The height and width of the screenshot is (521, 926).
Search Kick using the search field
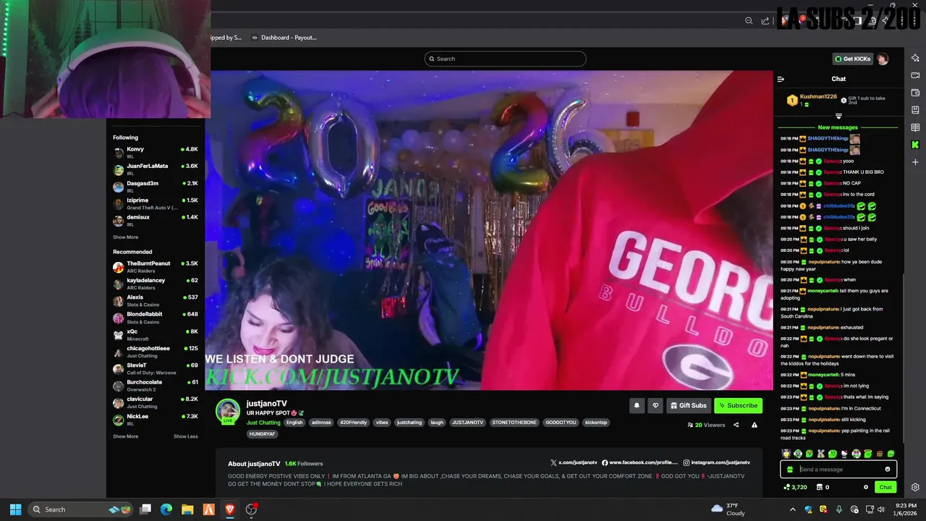[505, 59]
